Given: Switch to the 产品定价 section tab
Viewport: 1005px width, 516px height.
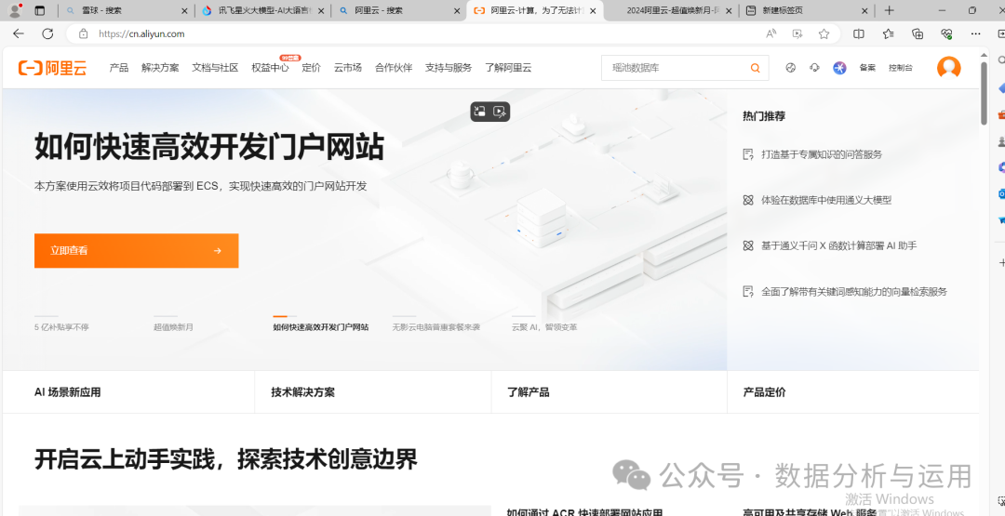Looking at the screenshot, I should coord(764,392).
